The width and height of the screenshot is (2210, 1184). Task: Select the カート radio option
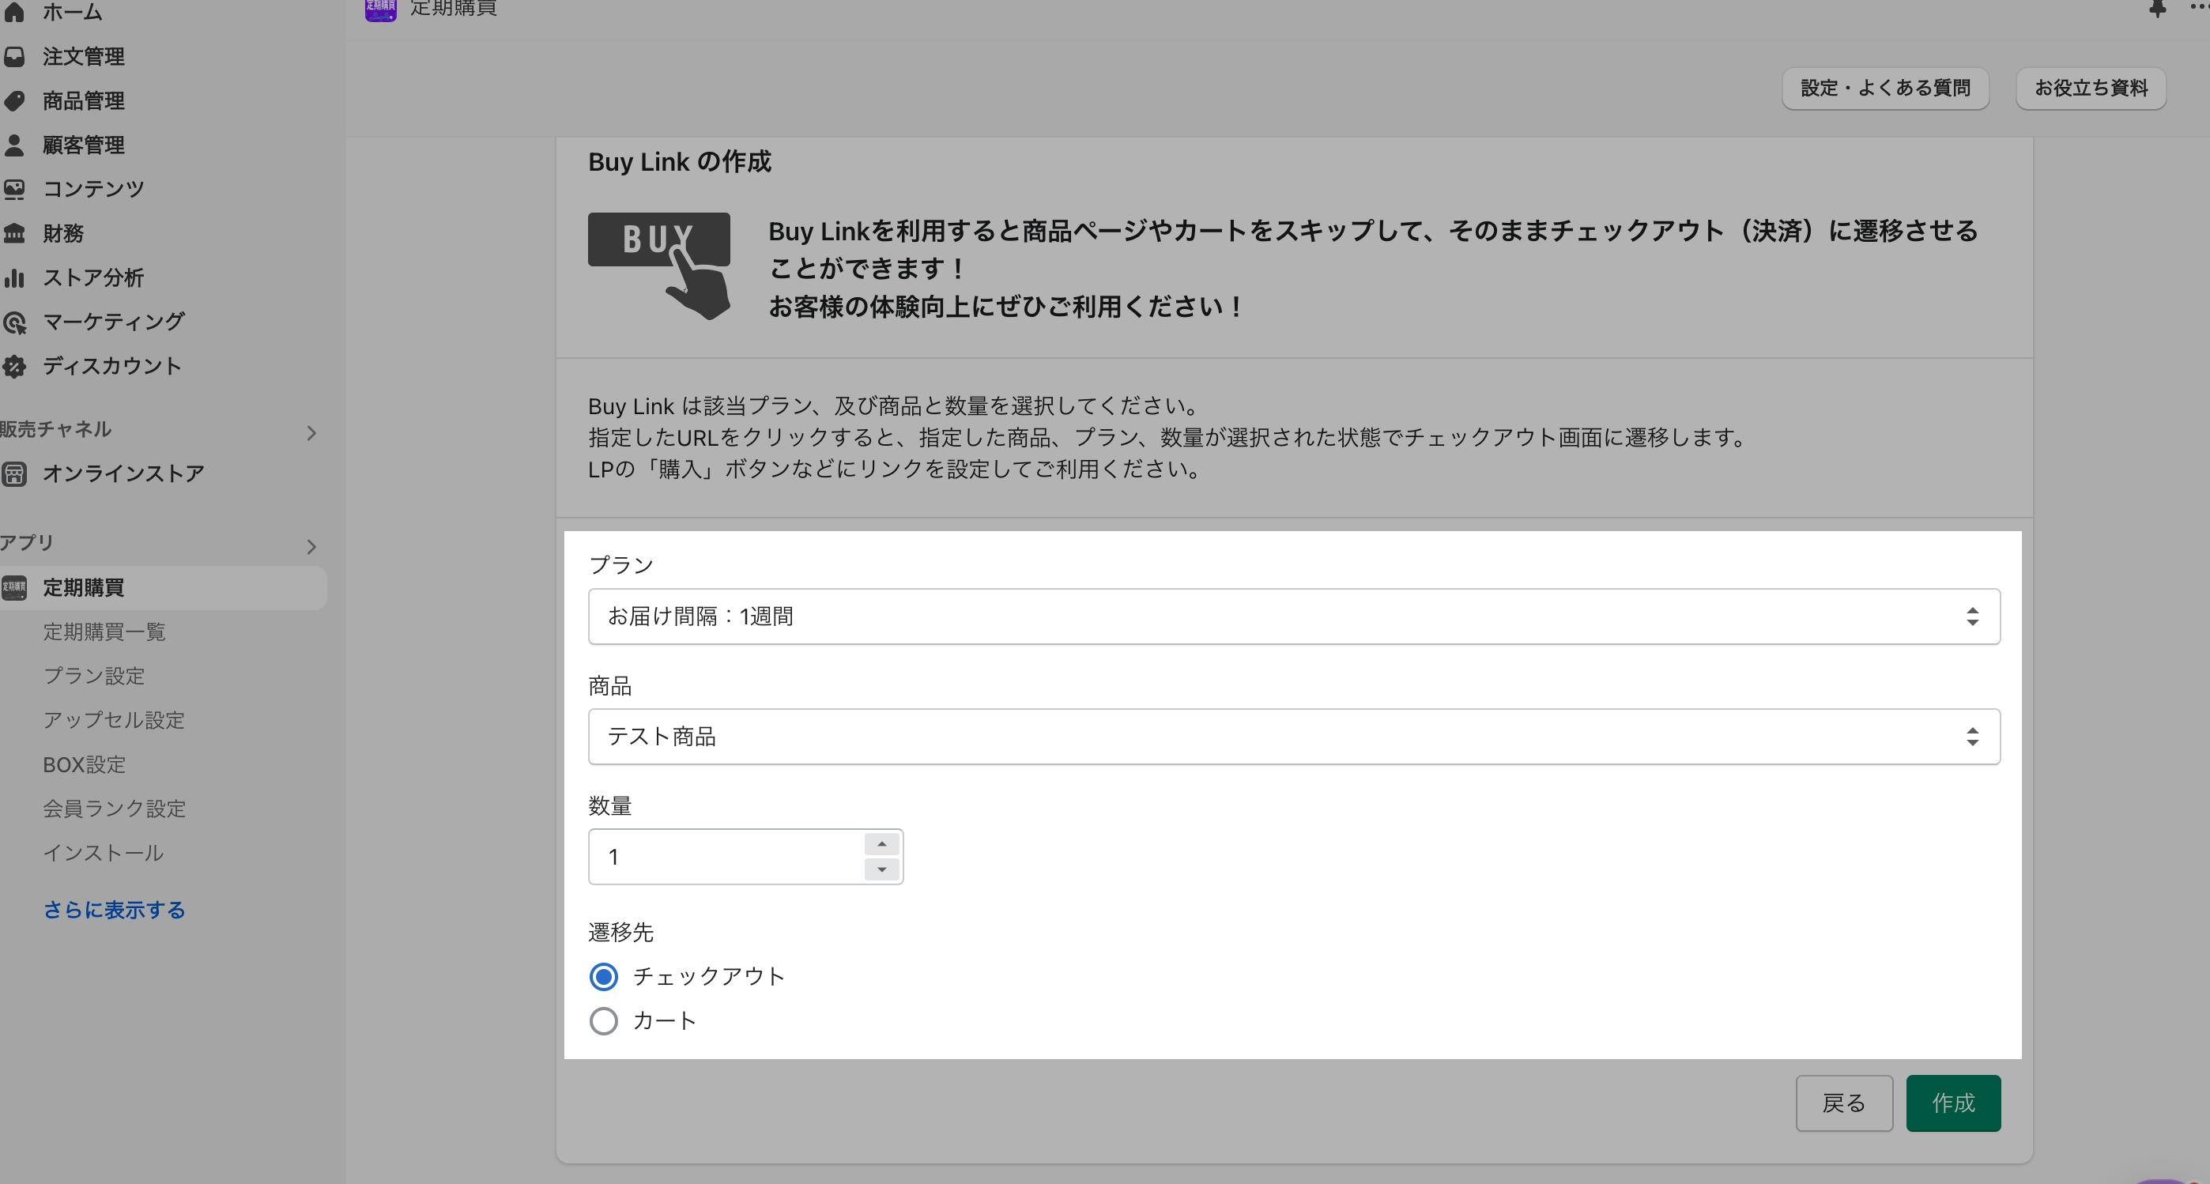pos(604,1021)
